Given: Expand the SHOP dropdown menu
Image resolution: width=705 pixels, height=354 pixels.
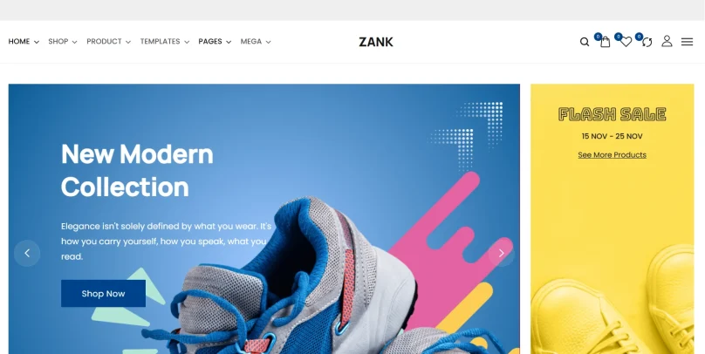Looking at the screenshot, I should pyautogui.click(x=63, y=41).
